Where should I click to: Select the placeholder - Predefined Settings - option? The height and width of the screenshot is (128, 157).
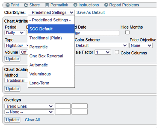click(x=52, y=20)
